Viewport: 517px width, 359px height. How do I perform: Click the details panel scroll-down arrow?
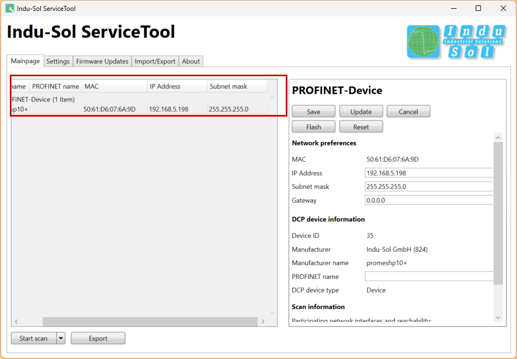[498, 318]
